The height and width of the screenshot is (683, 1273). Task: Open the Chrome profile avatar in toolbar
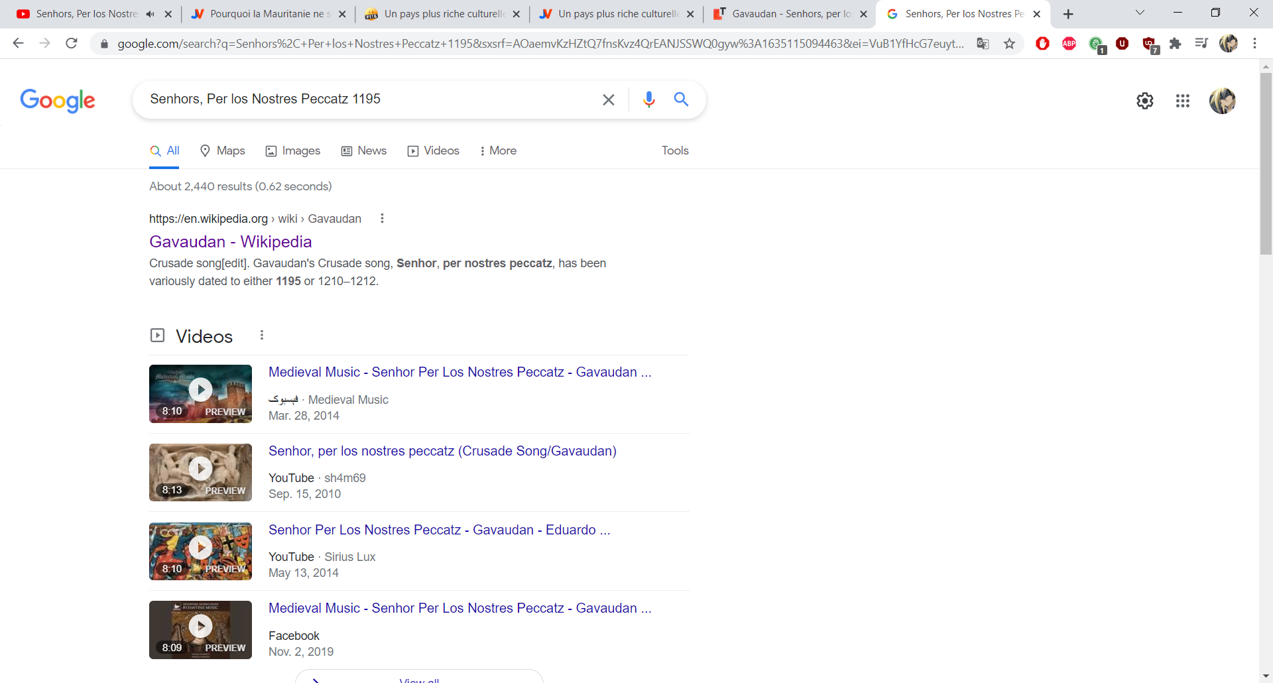tap(1228, 44)
